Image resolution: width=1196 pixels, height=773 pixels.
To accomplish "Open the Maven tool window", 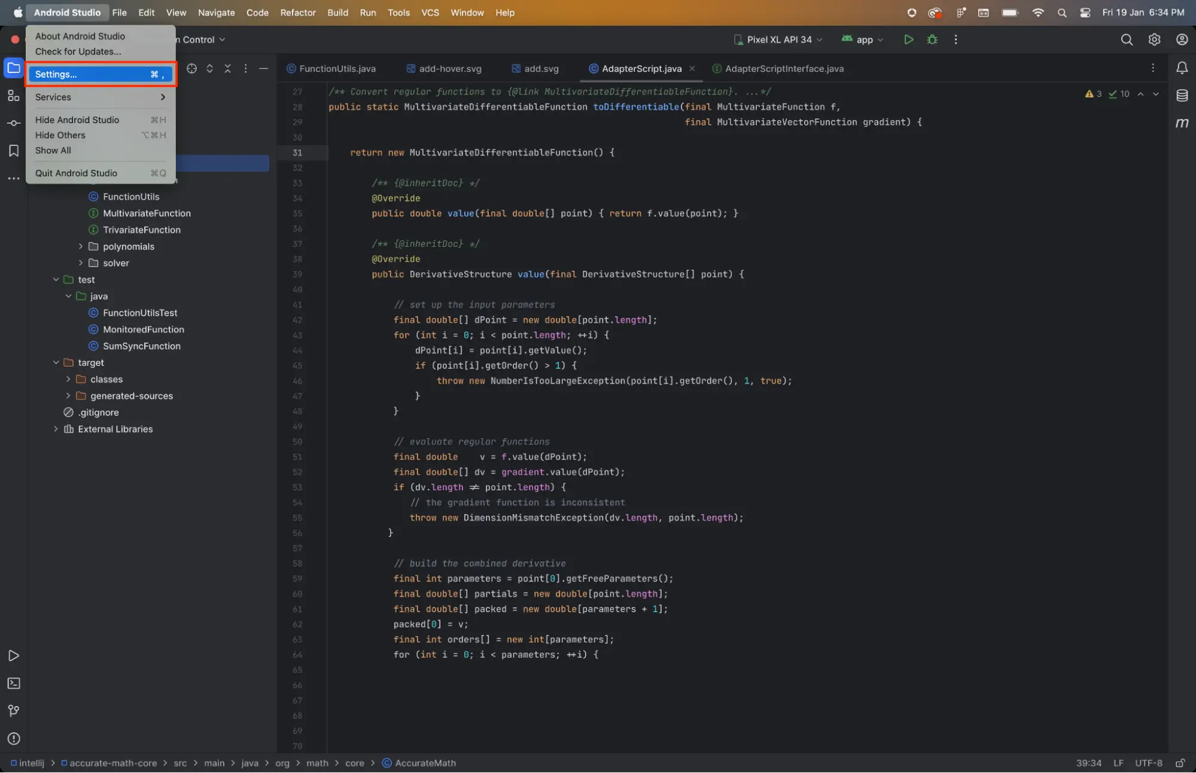I will pos(1182,123).
